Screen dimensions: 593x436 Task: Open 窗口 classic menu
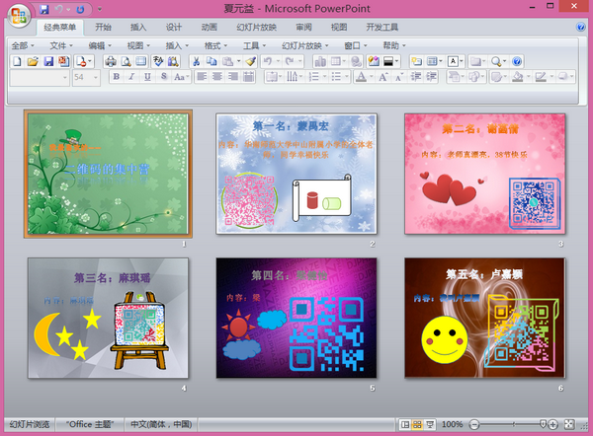coord(356,45)
